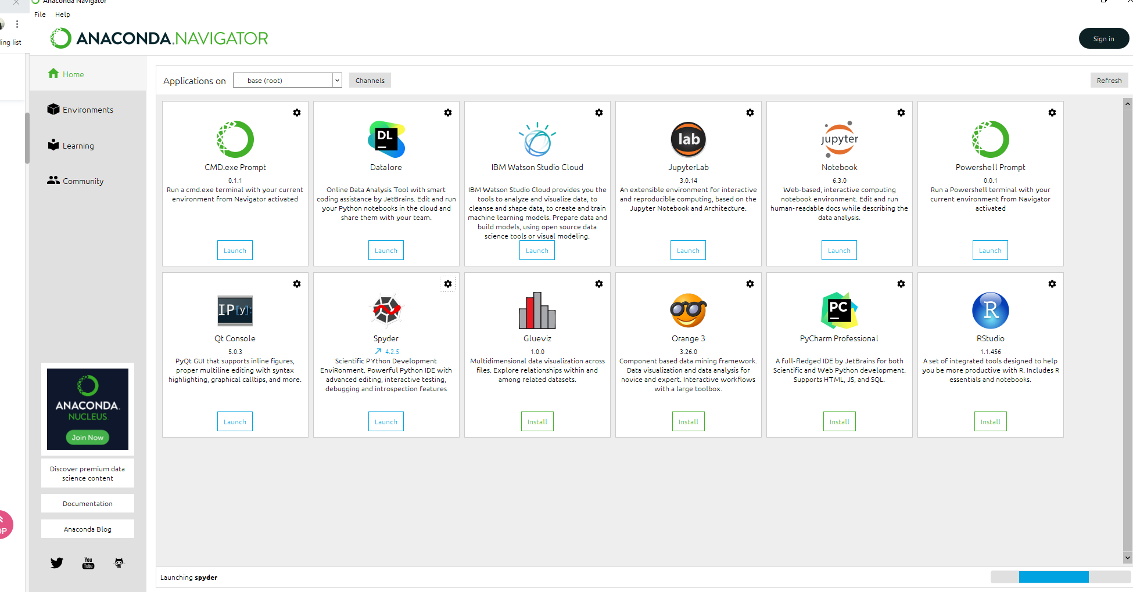
Task: Switch to Community tab
Action: click(88, 181)
